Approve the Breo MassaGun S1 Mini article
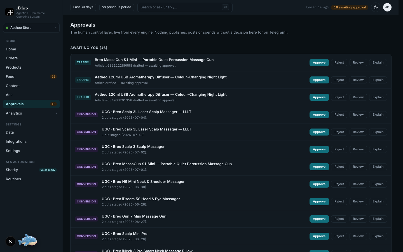 (319, 62)
